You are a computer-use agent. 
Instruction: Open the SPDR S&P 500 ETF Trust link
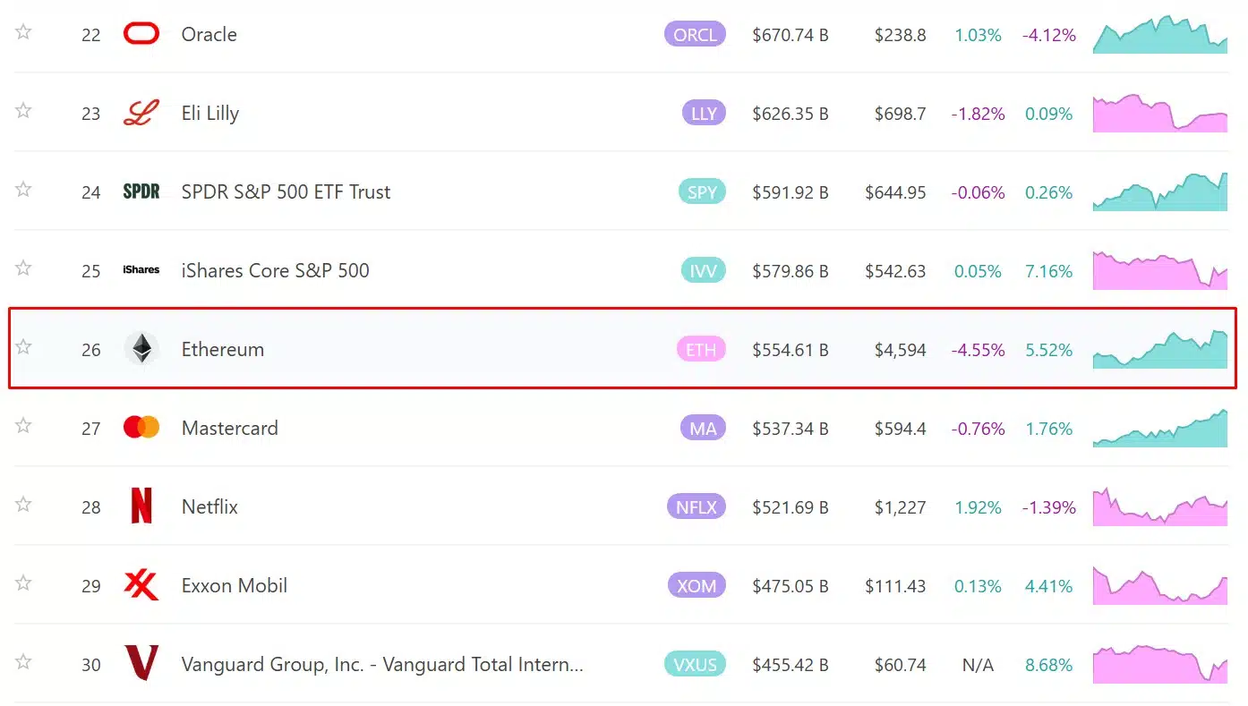[286, 191]
